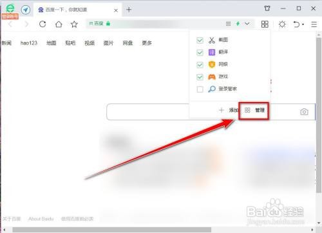Click the camera image-search icon
The image size is (322, 233).
click(304, 112)
